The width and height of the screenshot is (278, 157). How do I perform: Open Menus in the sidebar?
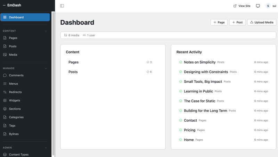click(x=14, y=84)
